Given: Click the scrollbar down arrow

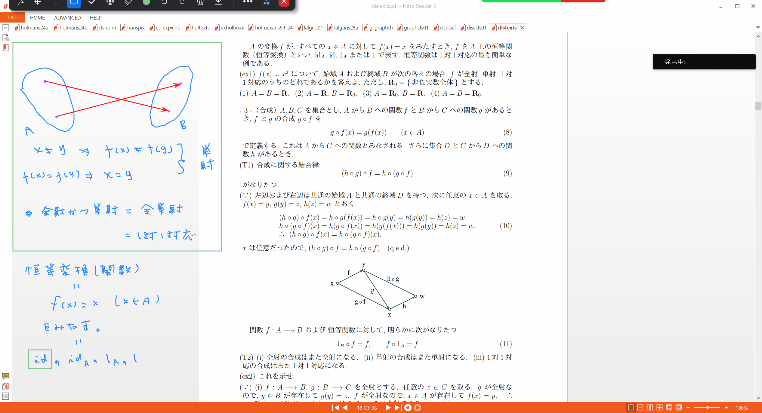Looking at the screenshot, I should [x=758, y=398].
